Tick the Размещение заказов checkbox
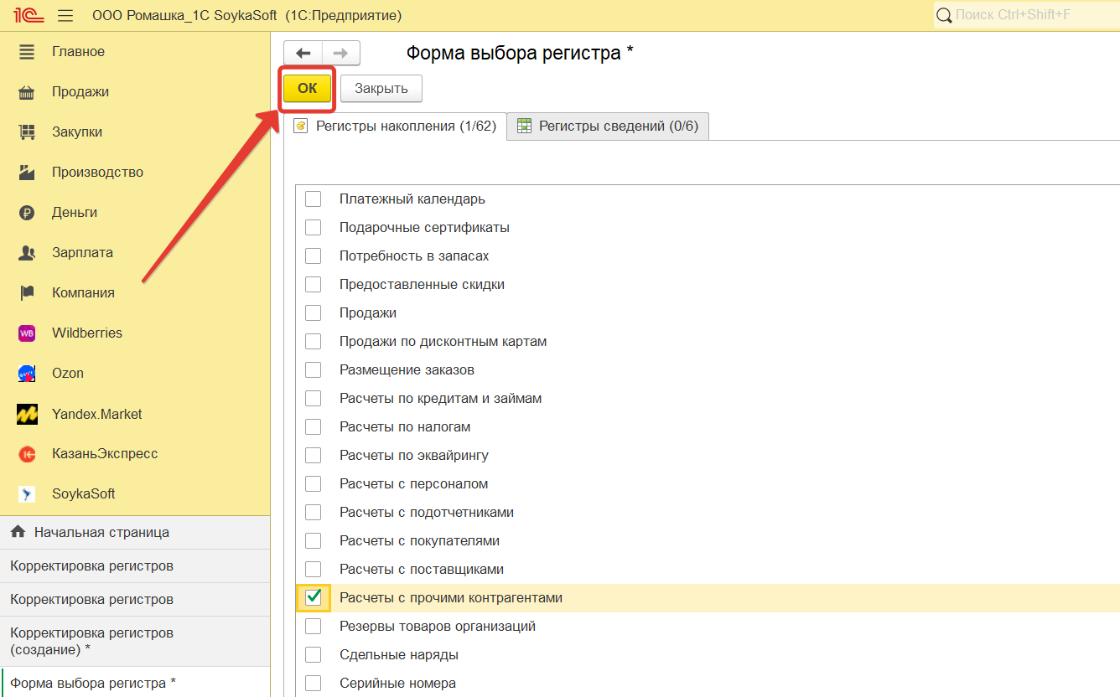Image resolution: width=1120 pixels, height=697 pixels. (x=313, y=370)
